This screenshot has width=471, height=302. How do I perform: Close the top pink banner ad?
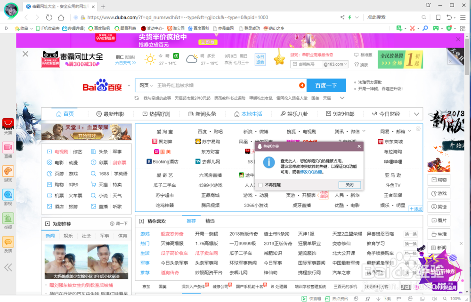[x=458, y=40]
